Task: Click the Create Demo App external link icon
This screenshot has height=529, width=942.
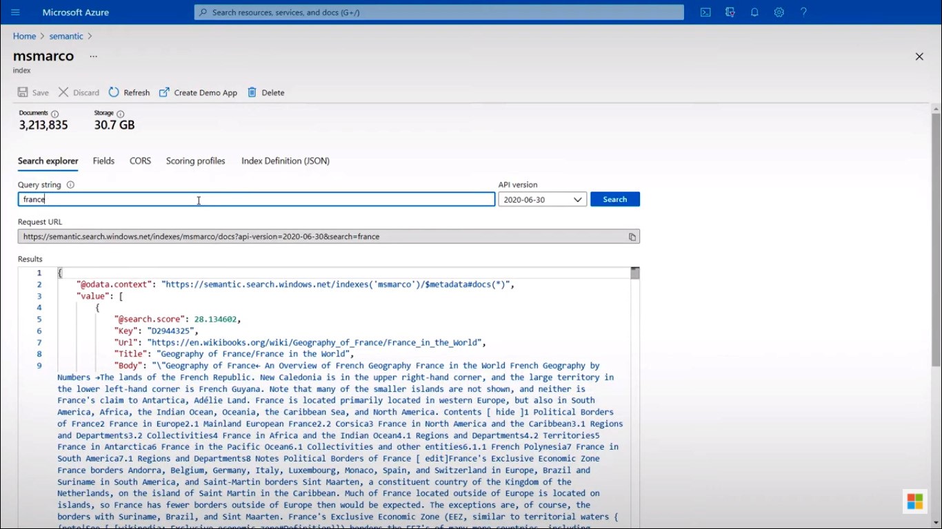Action: (164, 92)
